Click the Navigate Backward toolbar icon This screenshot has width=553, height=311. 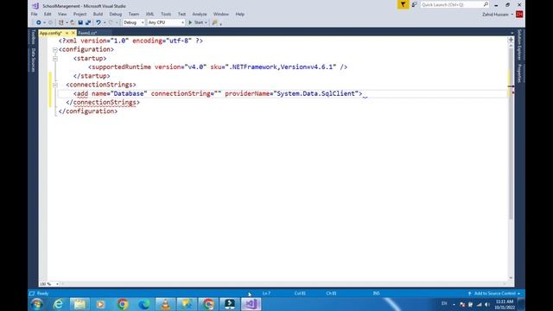coord(38,22)
